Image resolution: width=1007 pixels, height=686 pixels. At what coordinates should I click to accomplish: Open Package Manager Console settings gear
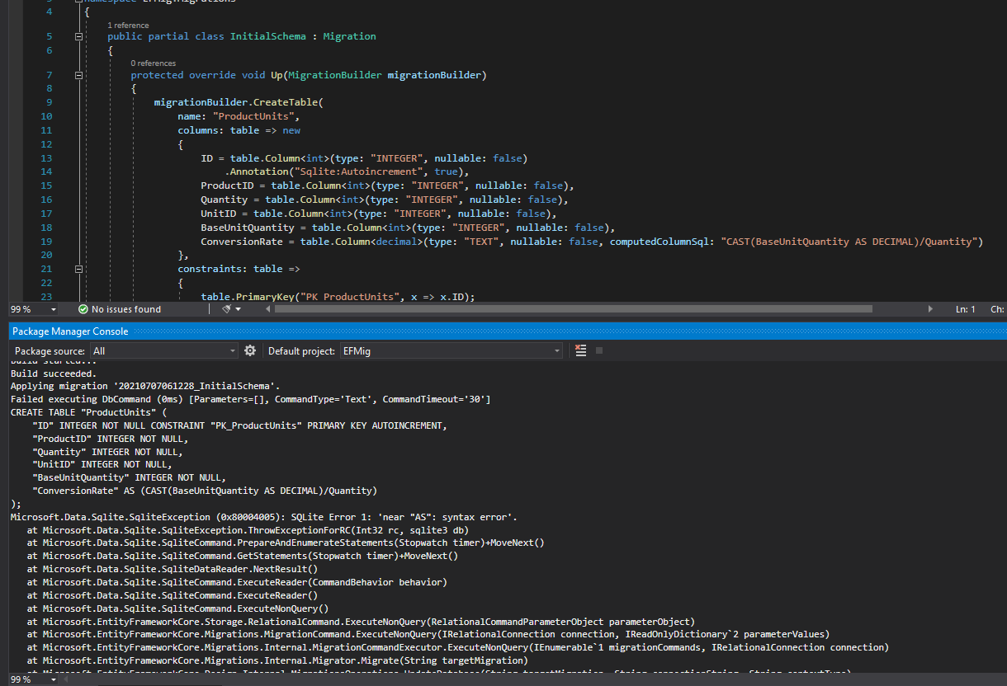pos(250,350)
